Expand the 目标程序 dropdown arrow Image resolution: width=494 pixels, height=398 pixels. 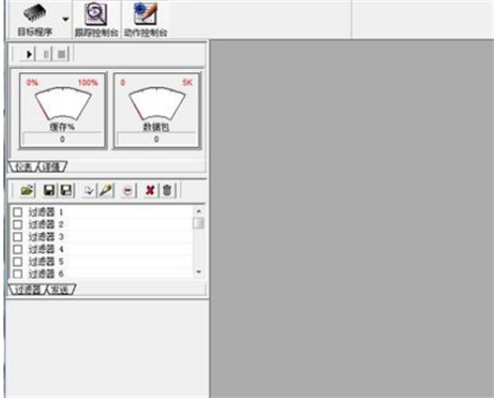pos(65,19)
